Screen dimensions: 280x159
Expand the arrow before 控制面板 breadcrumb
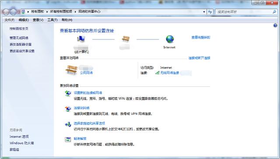(x=28, y=12)
